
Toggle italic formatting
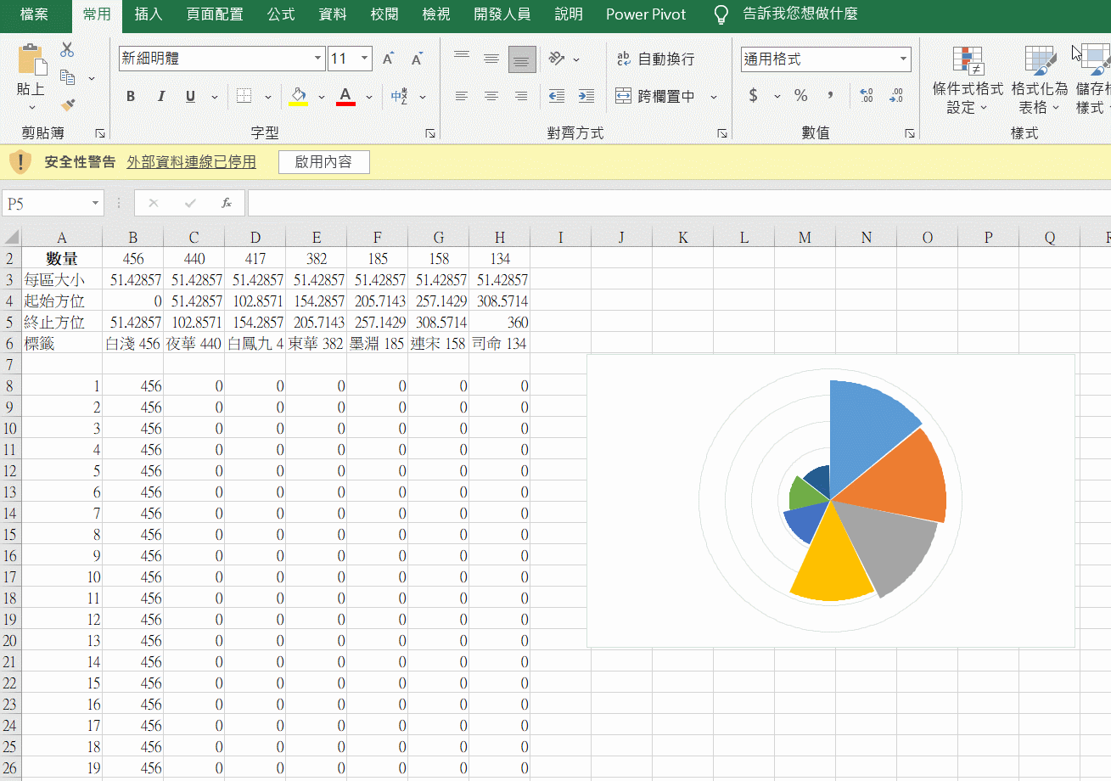click(160, 97)
